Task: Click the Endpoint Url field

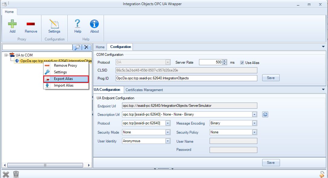Action: 189,106
